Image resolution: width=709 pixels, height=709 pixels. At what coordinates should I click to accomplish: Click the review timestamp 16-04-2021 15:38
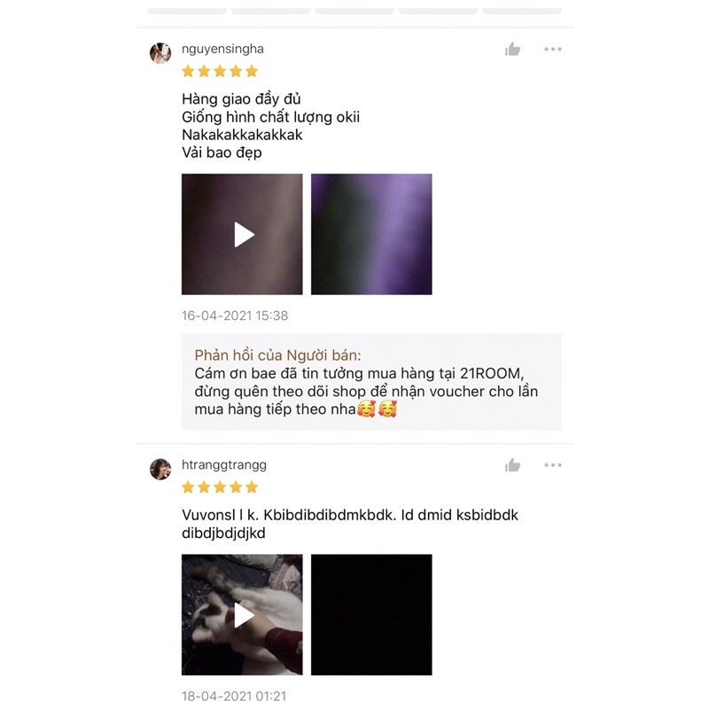coord(235,316)
